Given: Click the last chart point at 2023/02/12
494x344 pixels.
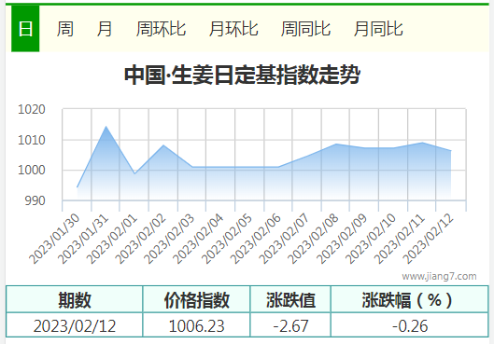Looking at the screenshot, I should click(x=451, y=151).
